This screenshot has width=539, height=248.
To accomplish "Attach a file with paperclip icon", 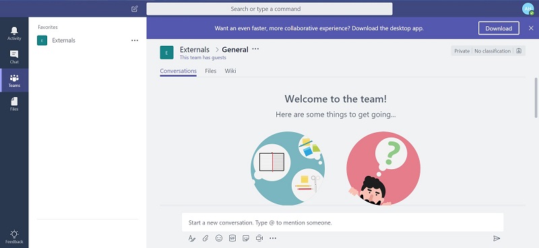I will click(x=205, y=238).
